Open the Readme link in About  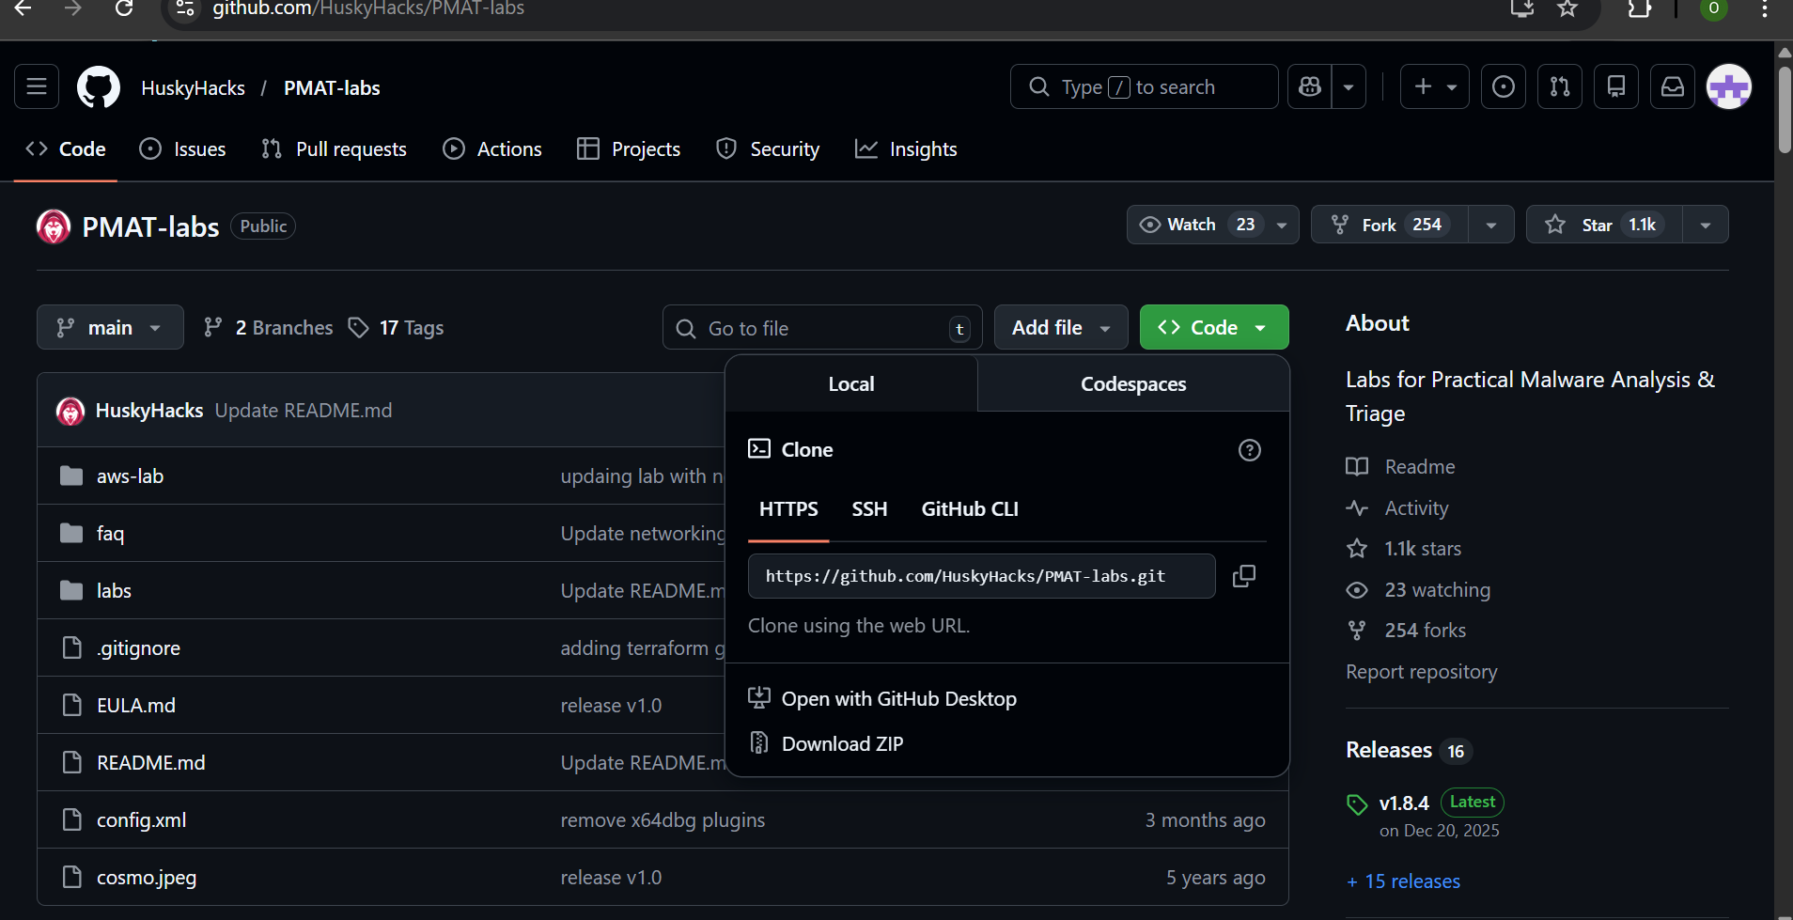pos(1420,467)
